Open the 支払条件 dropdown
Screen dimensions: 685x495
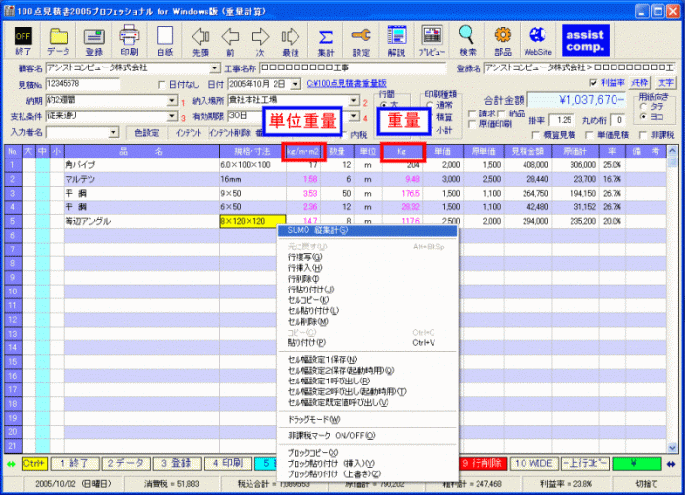(x=172, y=116)
